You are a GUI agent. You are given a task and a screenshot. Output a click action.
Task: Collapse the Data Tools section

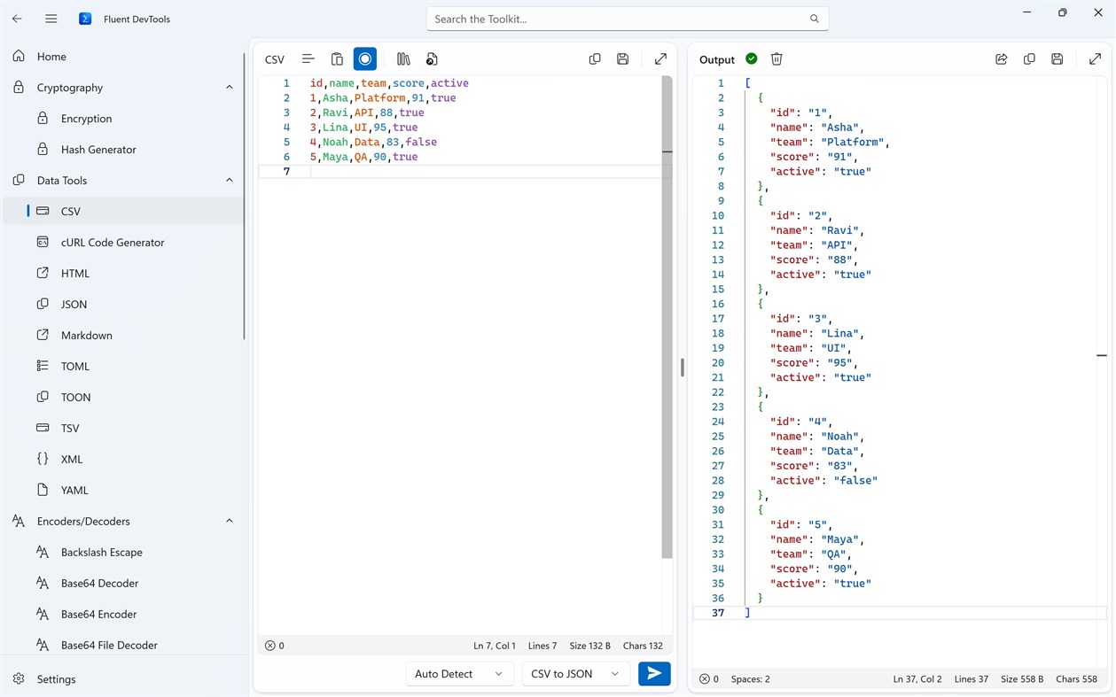tap(230, 181)
